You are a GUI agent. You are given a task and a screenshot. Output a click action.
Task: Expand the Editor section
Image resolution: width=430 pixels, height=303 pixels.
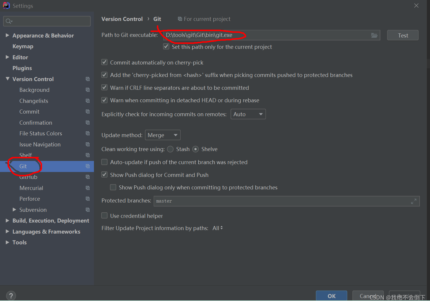coord(7,57)
